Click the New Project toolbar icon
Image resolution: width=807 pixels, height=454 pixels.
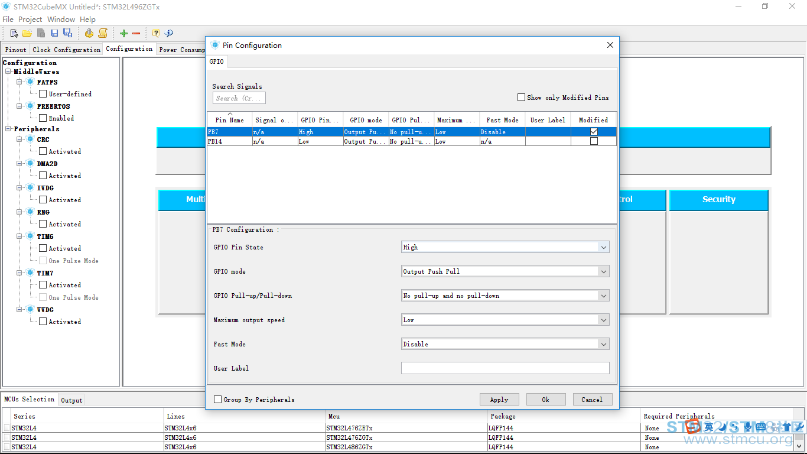tap(14, 33)
